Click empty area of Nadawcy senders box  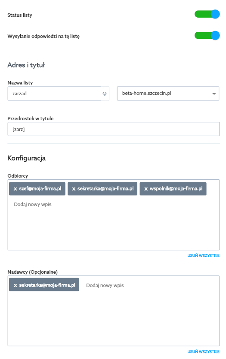tap(114, 321)
